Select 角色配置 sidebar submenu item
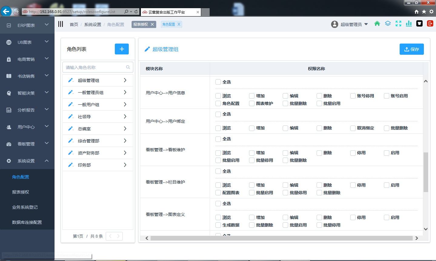Screen dimensions: 436x261 [x=21, y=177]
